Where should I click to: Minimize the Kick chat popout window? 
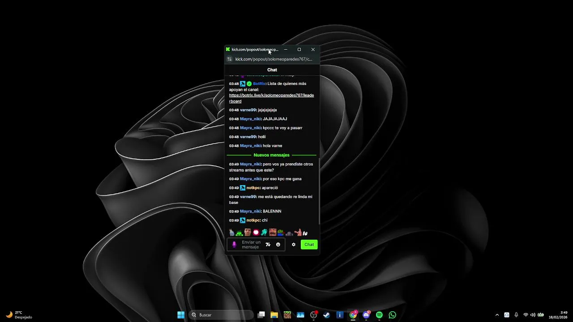point(286,49)
